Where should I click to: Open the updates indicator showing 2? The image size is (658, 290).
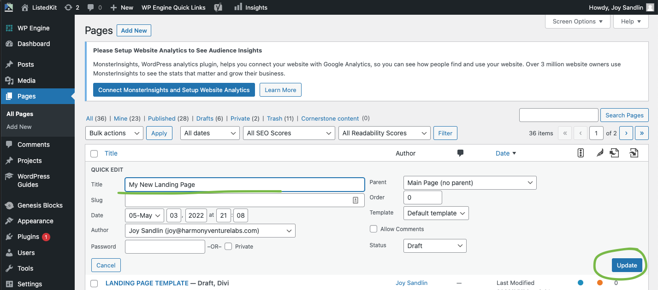coord(72,7)
